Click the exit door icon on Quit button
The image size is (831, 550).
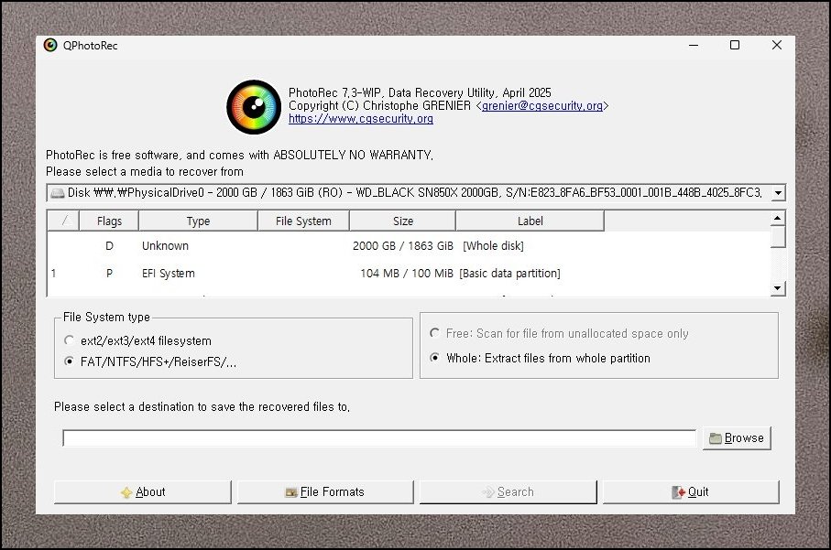pos(678,492)
